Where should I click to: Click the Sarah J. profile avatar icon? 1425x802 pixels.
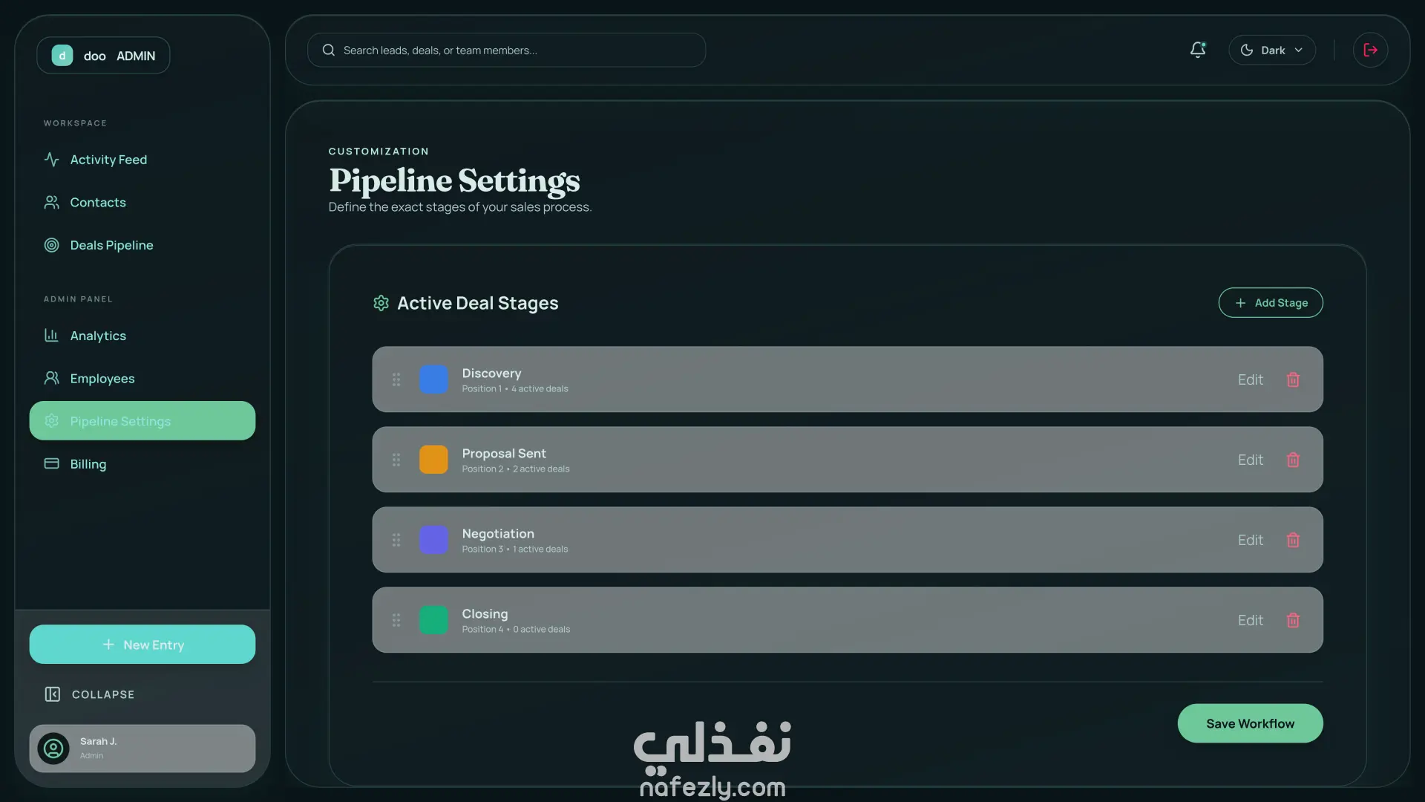(53, 749)
